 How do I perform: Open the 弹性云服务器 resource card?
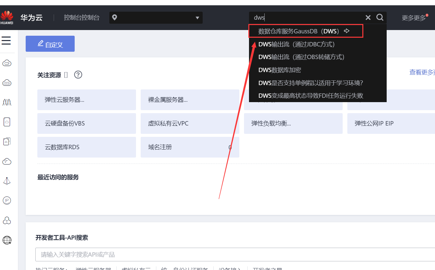coord(87,100)
